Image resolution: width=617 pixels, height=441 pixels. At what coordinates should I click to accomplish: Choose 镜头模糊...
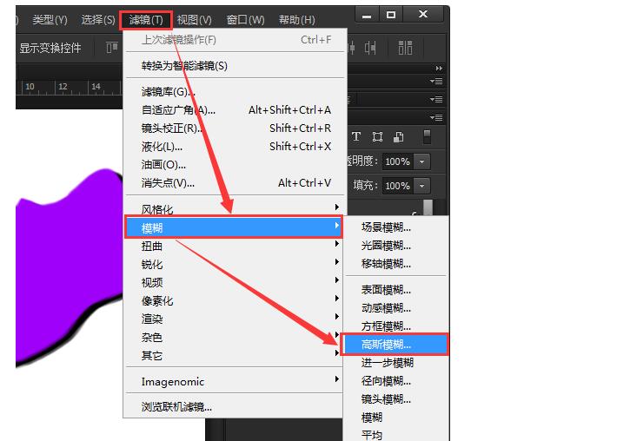tap(396, 399)
